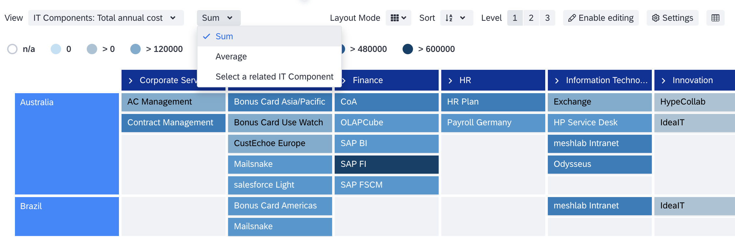
Task: Toggle the Sum aggregation dropdown
Action: (x=219, y=18)
